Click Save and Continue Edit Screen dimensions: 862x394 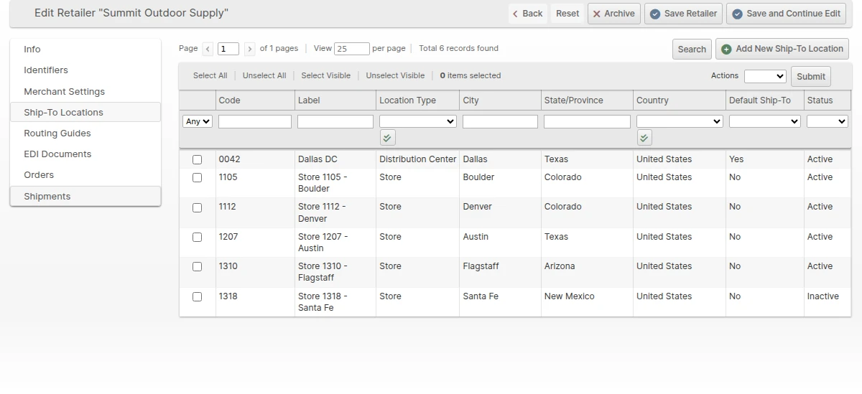(x=786, y=14)
